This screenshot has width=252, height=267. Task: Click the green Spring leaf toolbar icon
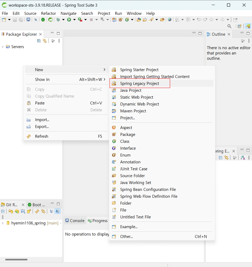pyautogui.click(x=50, y=20)
